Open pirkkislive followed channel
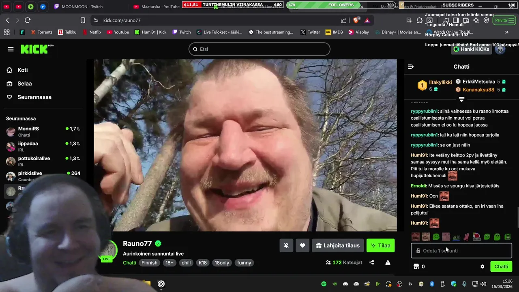519x292 pixels. tap(43, 176)
